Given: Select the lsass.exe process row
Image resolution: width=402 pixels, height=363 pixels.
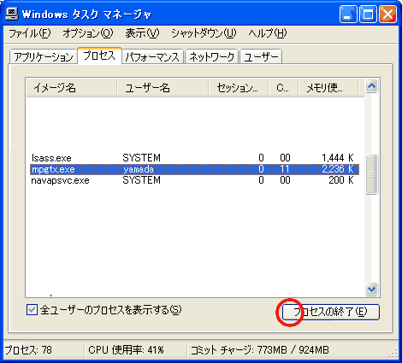Looking at the screenshot, I should 194,158.
